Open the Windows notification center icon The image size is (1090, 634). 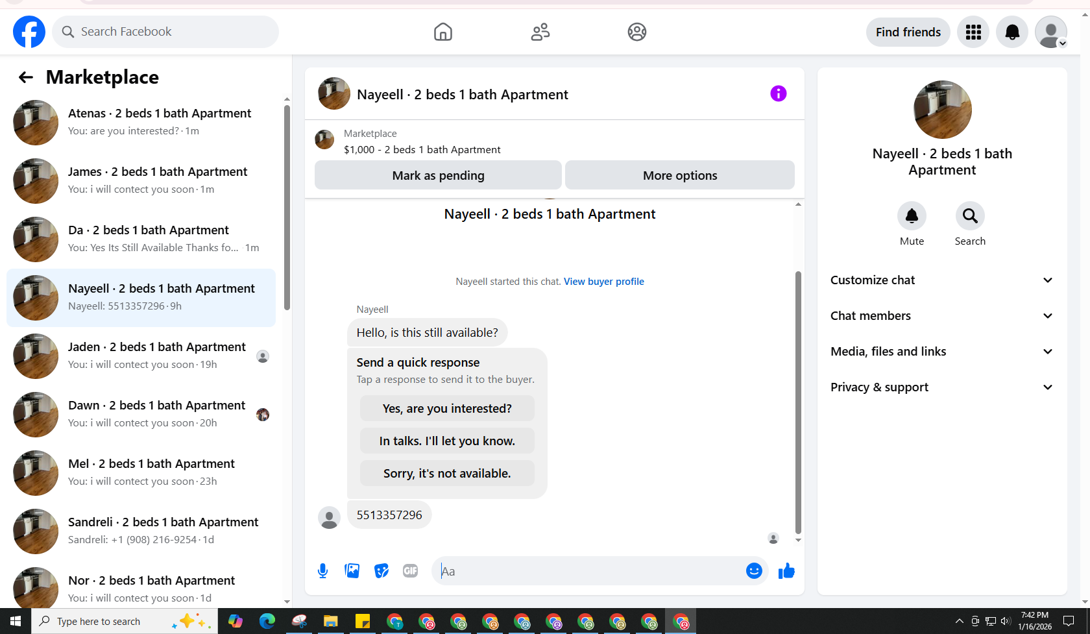[1069, 622]
